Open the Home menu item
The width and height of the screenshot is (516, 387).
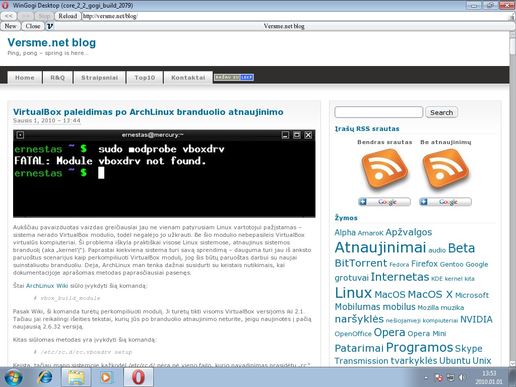pos(25,78)
